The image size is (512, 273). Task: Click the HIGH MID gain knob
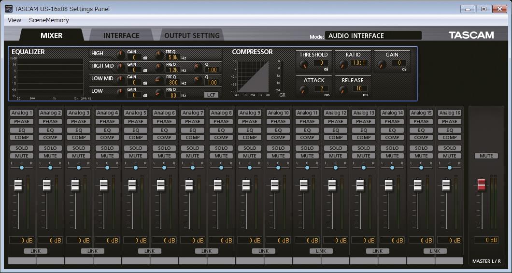[121, 68]
